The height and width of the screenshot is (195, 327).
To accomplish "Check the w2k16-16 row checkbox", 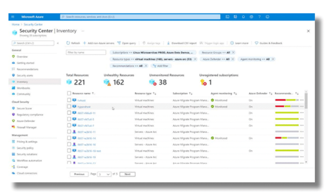I will point(69,144).
